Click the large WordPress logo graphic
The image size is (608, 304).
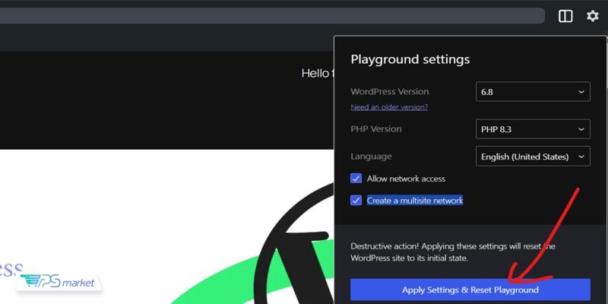[296, 251]
